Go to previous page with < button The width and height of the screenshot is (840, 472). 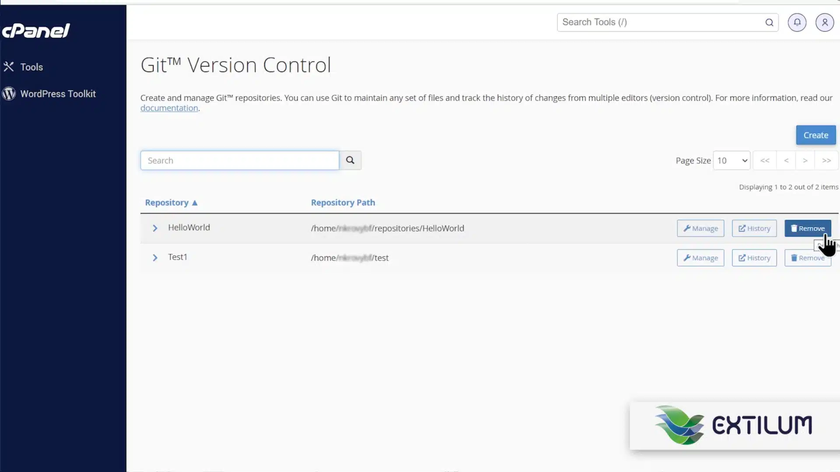point(786,160)
